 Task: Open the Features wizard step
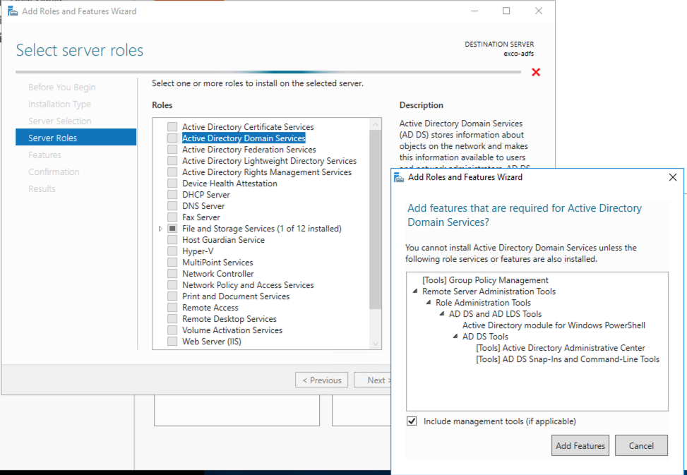click(44, 155)
